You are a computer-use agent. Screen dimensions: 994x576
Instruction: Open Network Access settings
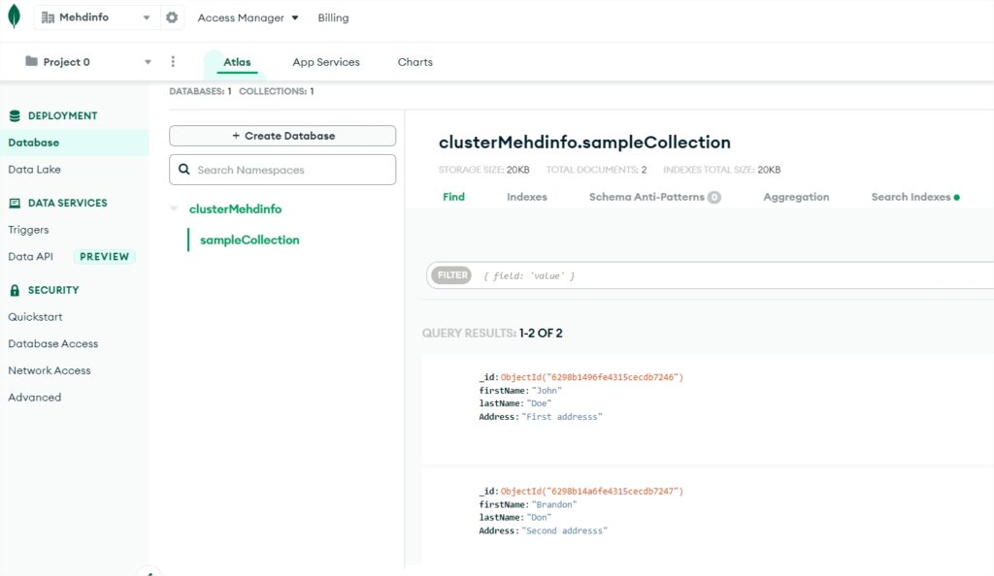coord(50,370)
